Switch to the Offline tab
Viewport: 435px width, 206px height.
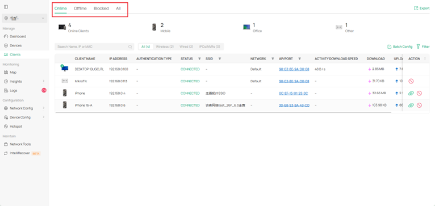coord(80,9)
